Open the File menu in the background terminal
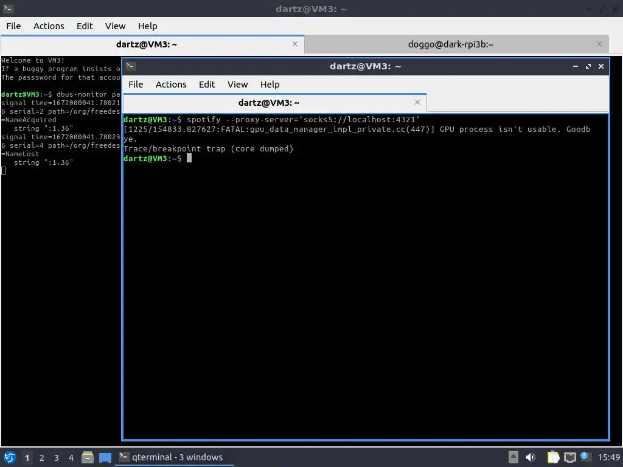The width and height of the screenshot is (623, 467). (x=13, y=26)
